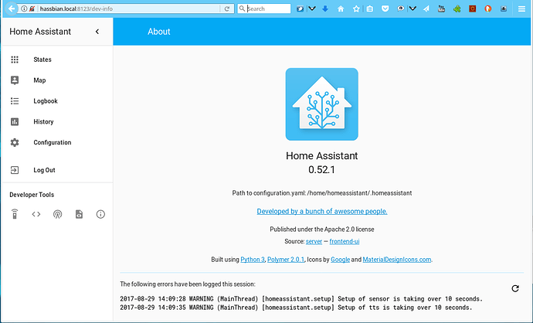This screenshot has width=533, height=323.
Task: Select Log Out in the sidebar
Action: [57, 170]
